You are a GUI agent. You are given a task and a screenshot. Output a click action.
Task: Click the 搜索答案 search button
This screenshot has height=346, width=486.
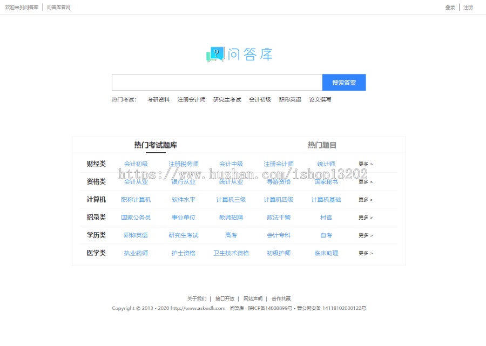coord(344,82)
